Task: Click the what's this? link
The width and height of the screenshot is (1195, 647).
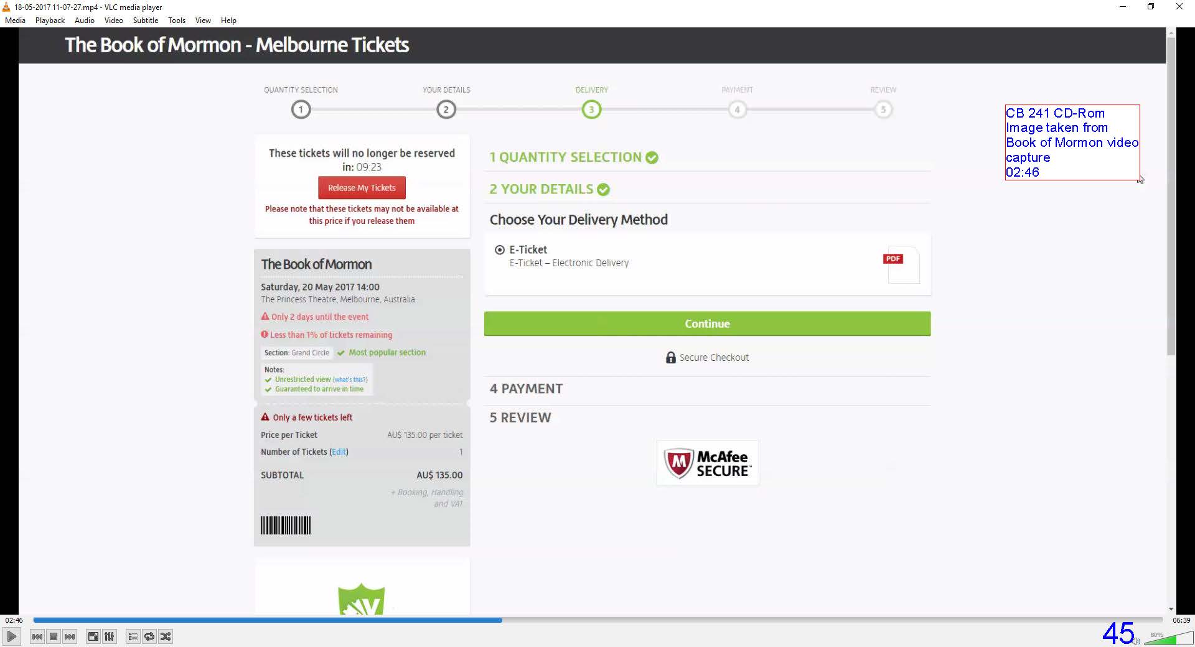Action: point(350,379)
